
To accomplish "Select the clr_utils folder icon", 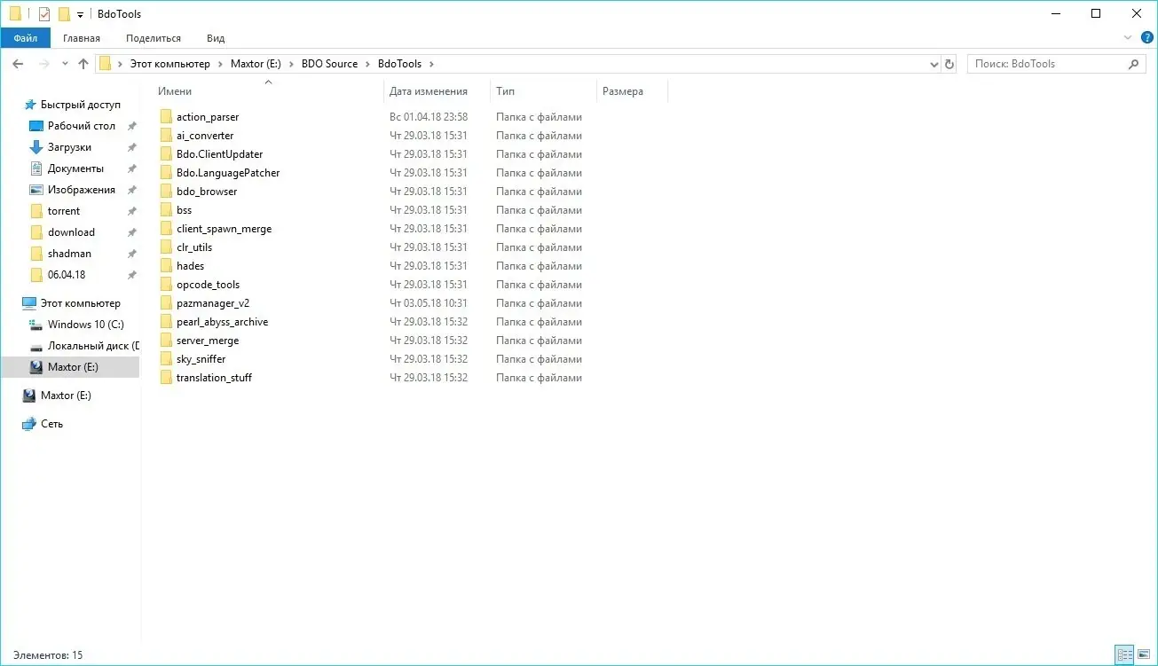I will point(166,247).
